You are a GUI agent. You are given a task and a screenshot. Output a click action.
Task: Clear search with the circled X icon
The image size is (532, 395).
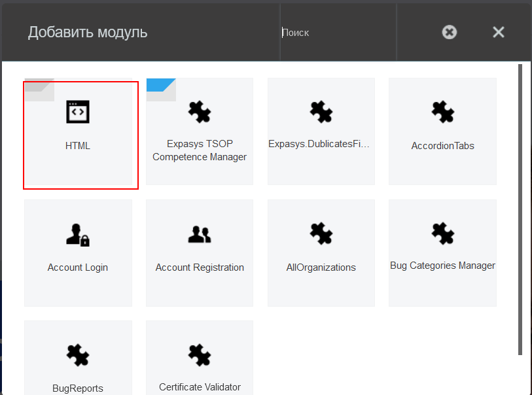point(450,32)
